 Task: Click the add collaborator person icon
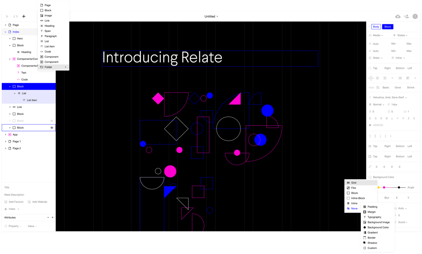pos(406,16)
